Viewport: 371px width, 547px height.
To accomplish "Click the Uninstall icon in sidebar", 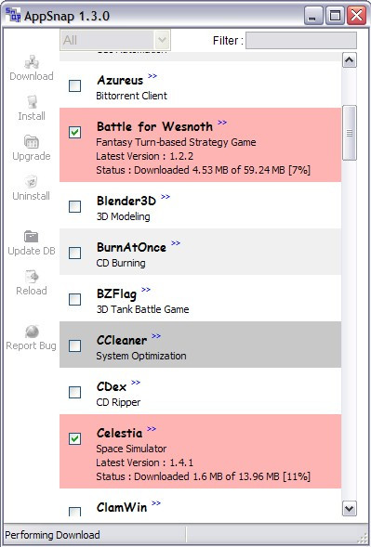I will pos(32,182).
